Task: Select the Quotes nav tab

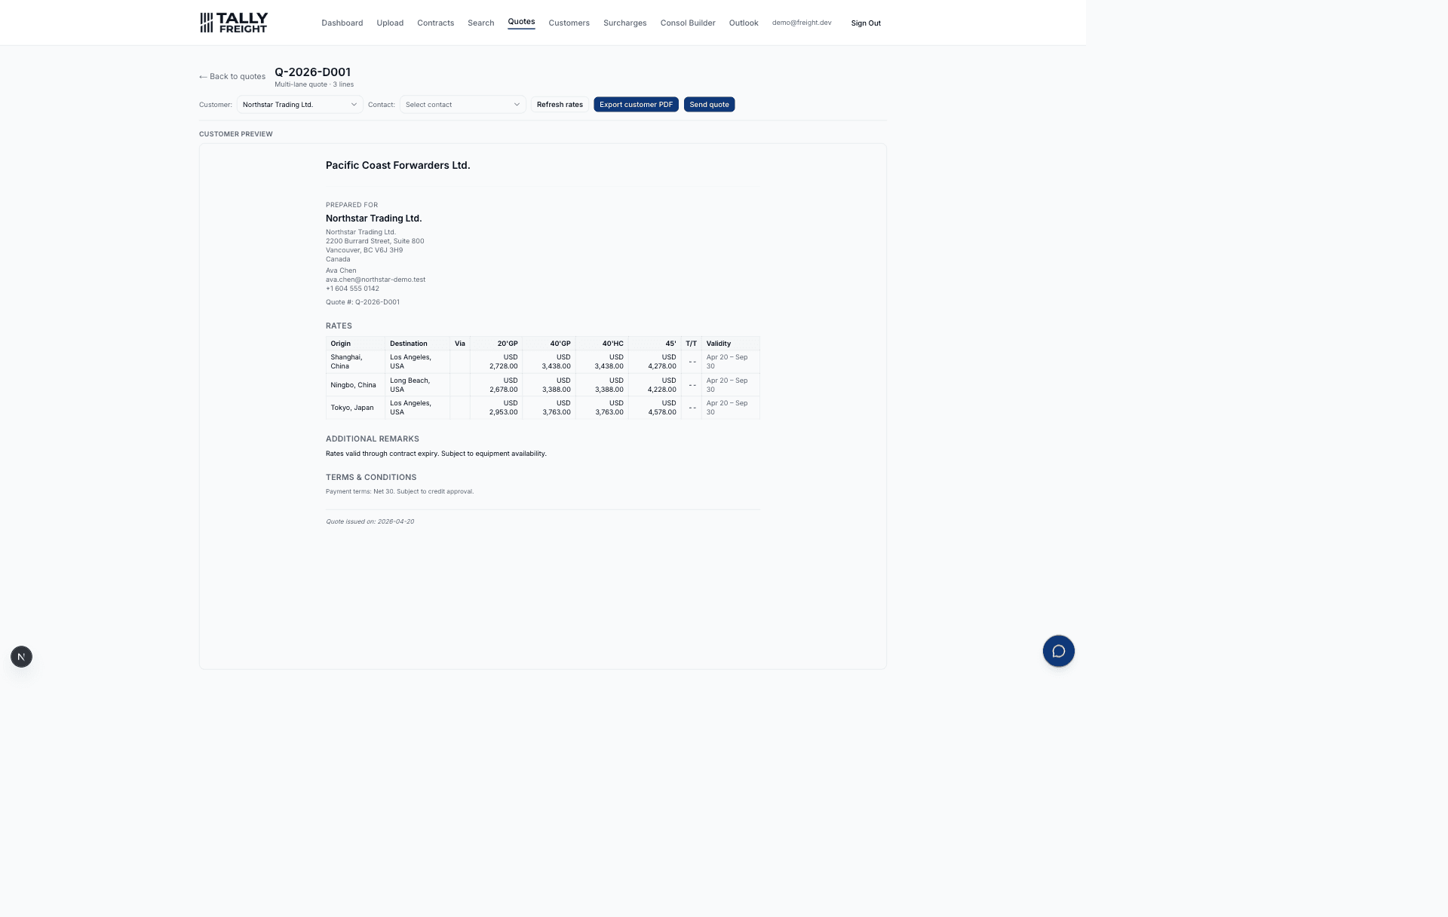Action: (521, 22)
